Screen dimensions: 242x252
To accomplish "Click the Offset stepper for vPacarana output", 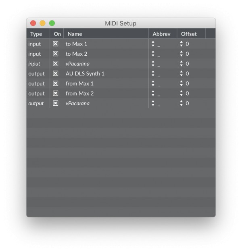I will coord(181,103).
